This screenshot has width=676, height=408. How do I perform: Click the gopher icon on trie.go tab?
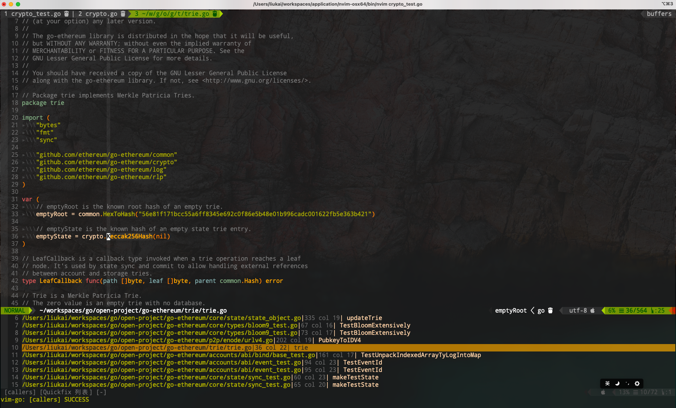[215, 14]
